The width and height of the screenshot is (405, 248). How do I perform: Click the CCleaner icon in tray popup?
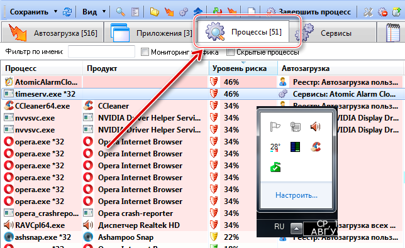tap(315, 147)
